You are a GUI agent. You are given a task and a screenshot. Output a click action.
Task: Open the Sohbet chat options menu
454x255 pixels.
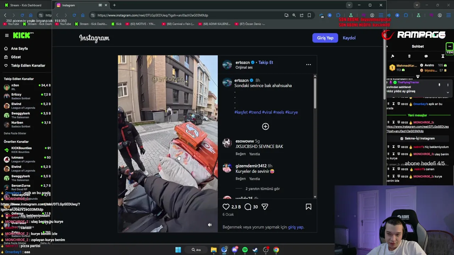(449, 46)
